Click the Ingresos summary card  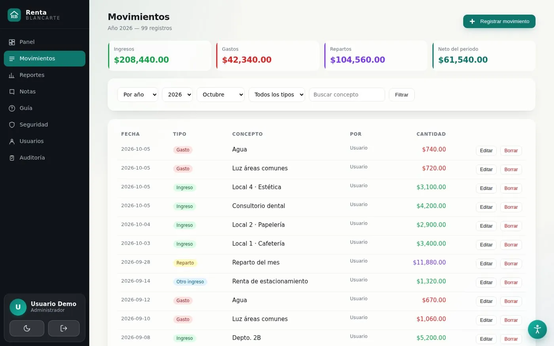pos(159,56)
